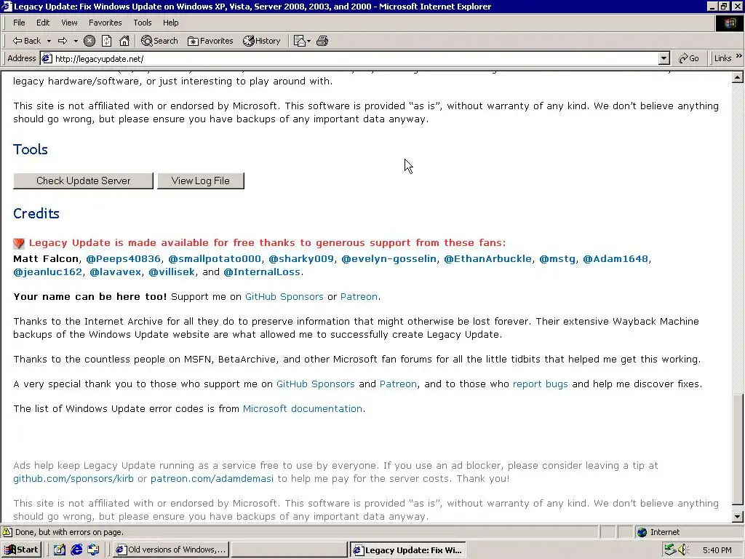
Task: Follow GitHub Sponsors link after 'Support me on'
Action: tap(284, 297)
